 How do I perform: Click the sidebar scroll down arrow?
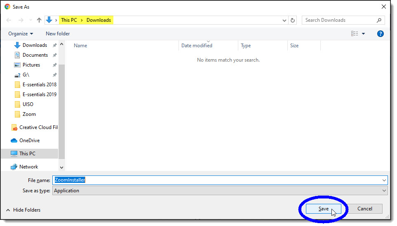(61, 168)
